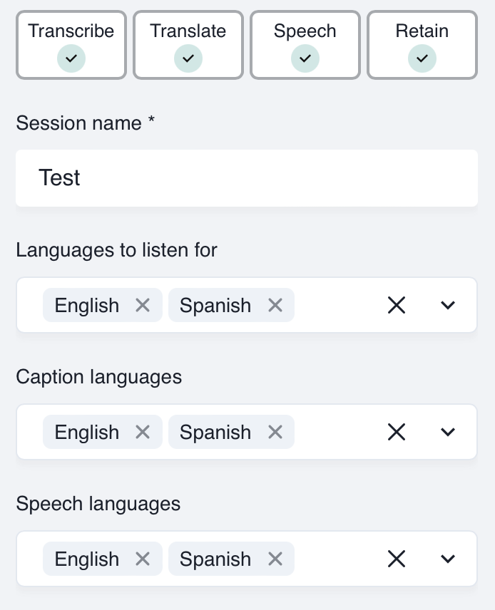Clear all languages to listen for
The height and width of the screenshot is (610, 495).
tap(397, 305)
